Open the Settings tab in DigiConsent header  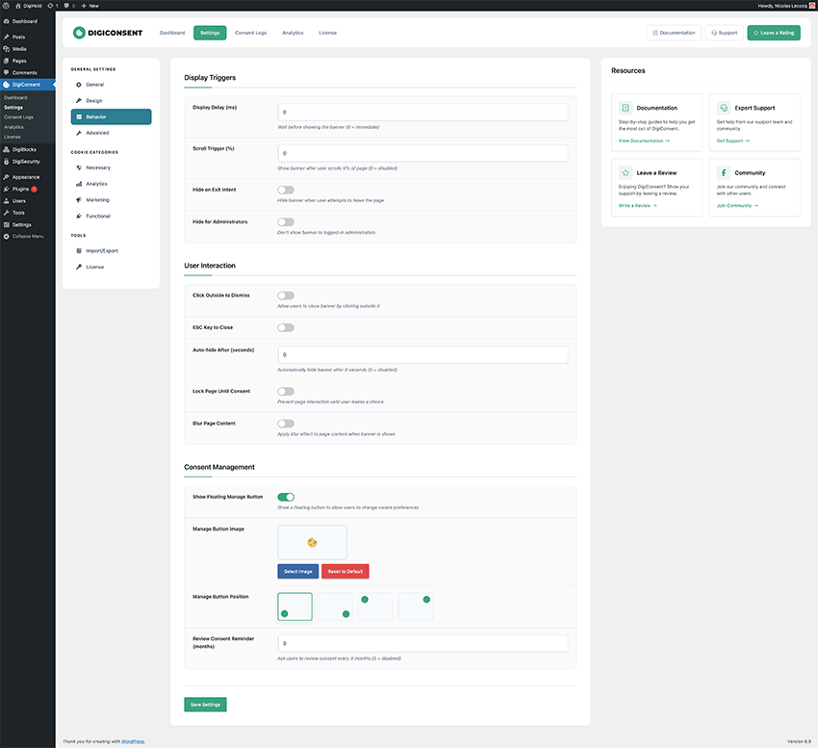[x=210, y=33]
